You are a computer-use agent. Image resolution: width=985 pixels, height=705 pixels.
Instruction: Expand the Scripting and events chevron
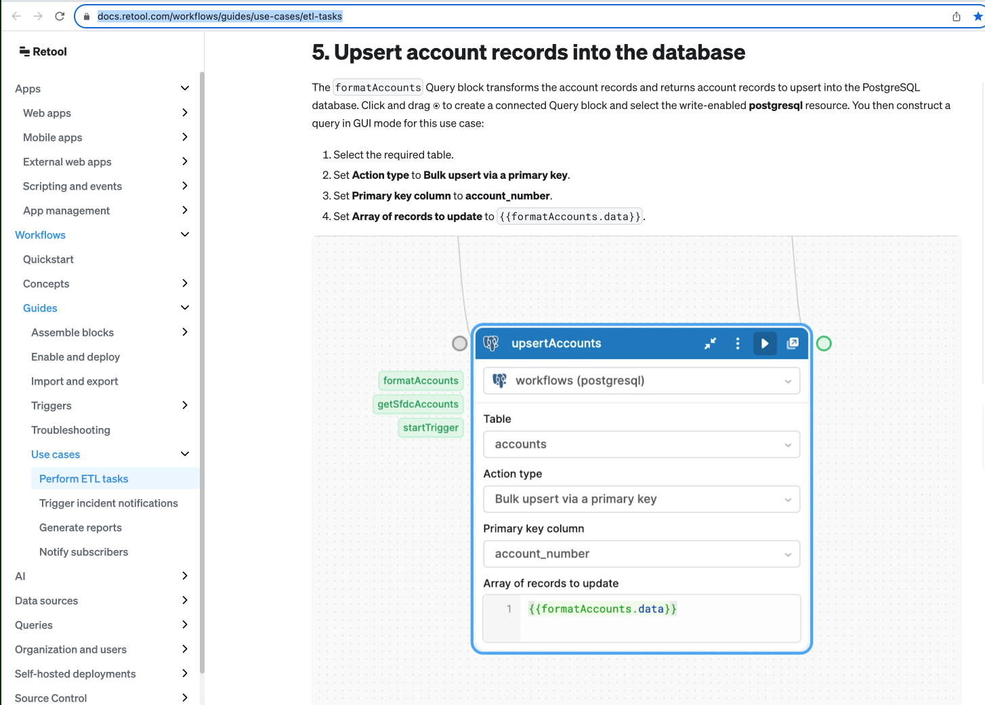point(185,186)
